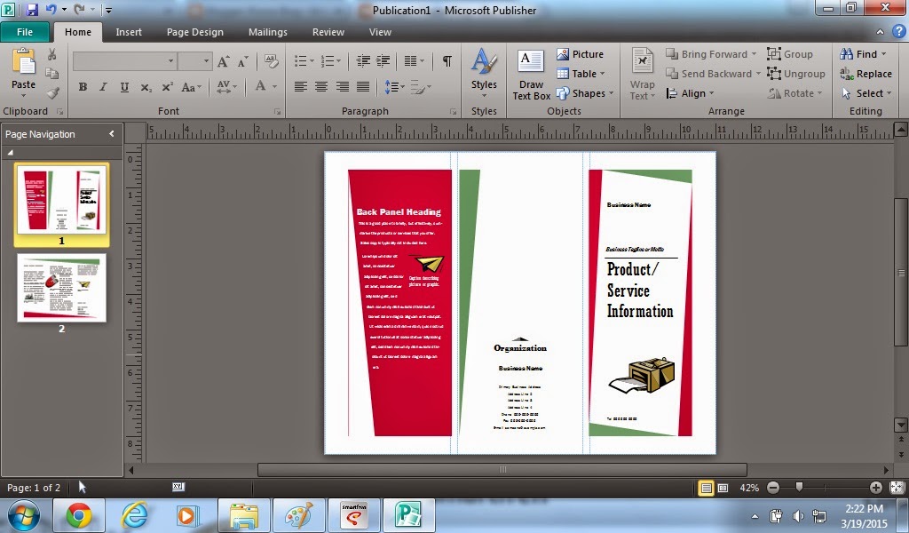Insert a Picture from the Objects group
909x533 pixels.
pyautogui.click(x=581, y=53)
